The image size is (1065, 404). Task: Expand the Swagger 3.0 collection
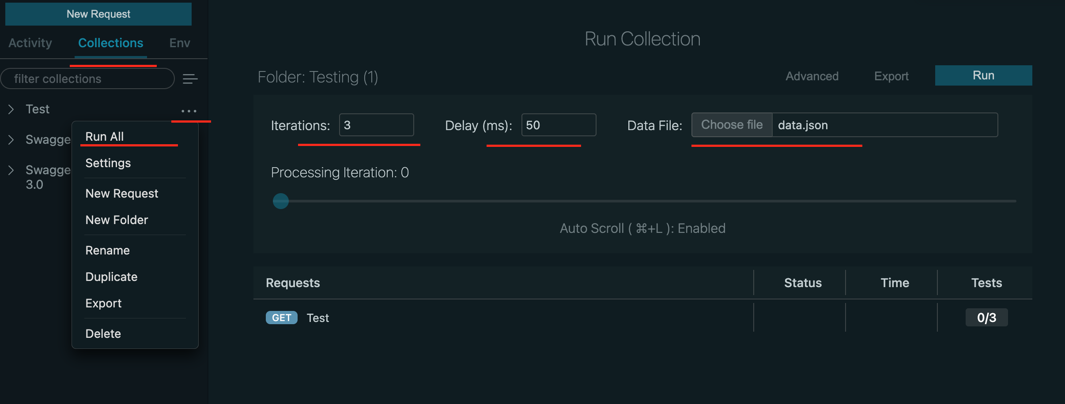click(11, 170)
